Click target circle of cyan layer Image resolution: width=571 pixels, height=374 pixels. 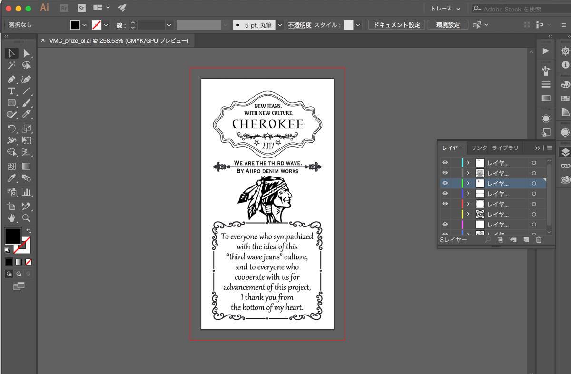(x=534, y=163)
